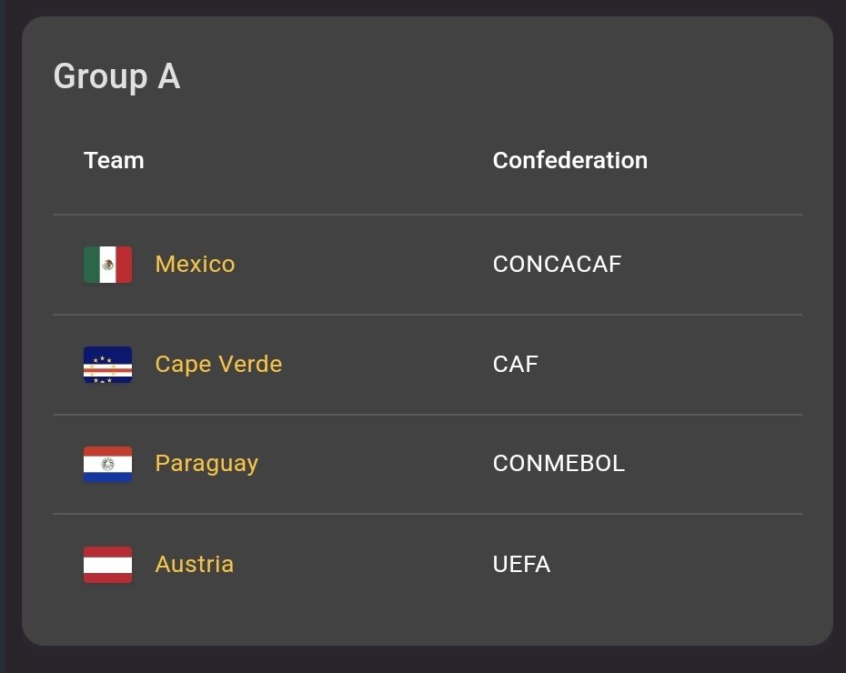Click the CONMEBOL confederation text
This screenshot has width=846, height=673.
click(559, 464)
